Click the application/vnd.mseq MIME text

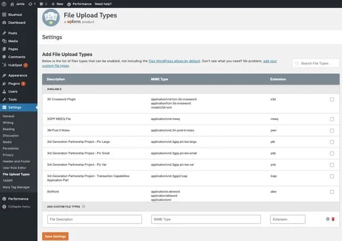click(x=165, y=119)
